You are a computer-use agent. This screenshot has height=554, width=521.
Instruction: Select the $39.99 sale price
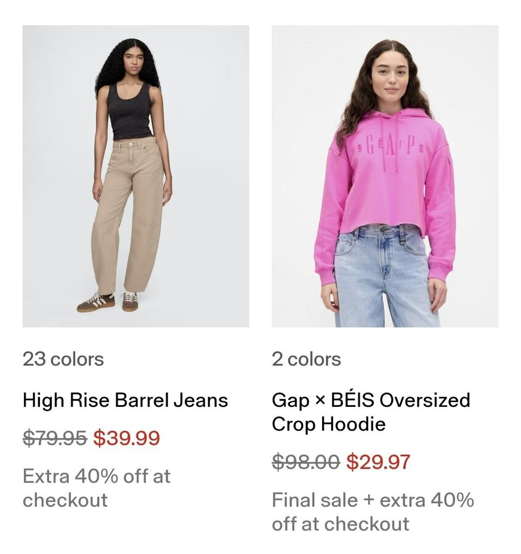(126, 438)
